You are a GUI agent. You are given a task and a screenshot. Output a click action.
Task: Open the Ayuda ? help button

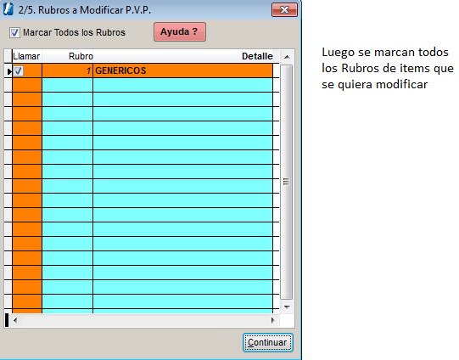(x=180, y=31)
